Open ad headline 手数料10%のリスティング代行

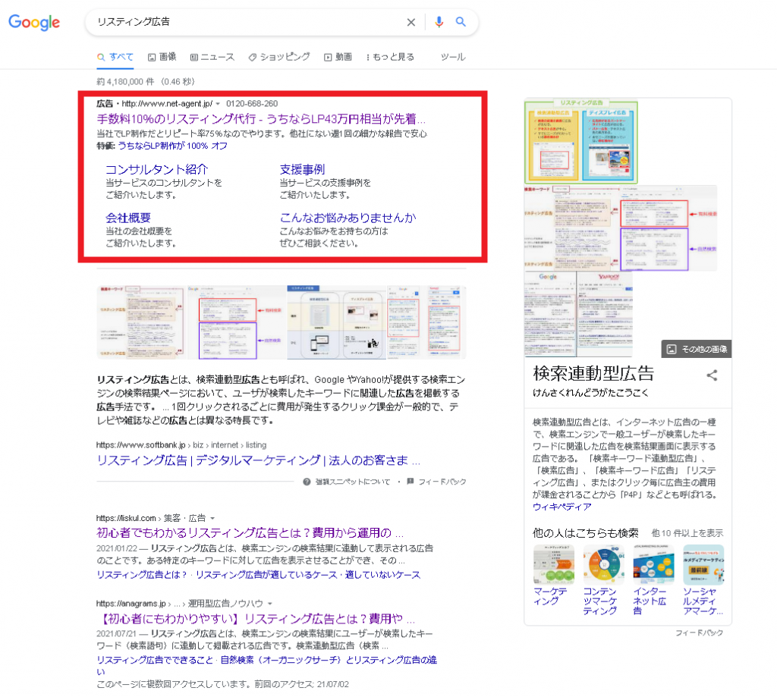tap(261, 119)
